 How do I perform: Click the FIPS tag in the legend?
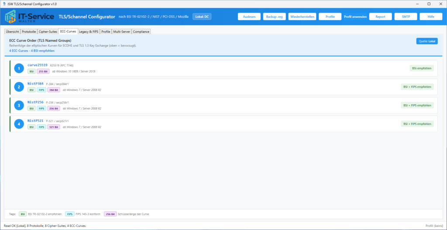[x=70, y=214]
